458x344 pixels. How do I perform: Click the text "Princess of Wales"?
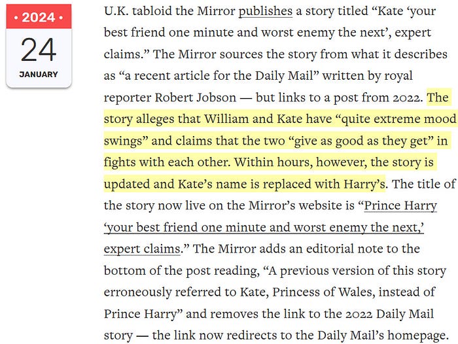tap(322, 292)
